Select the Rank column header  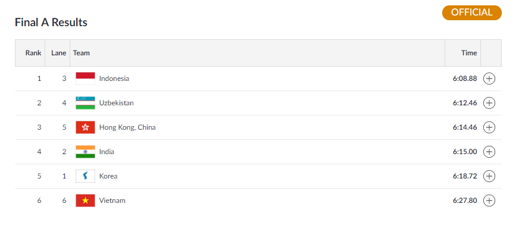pyautogui.click(x=33, y=53)
